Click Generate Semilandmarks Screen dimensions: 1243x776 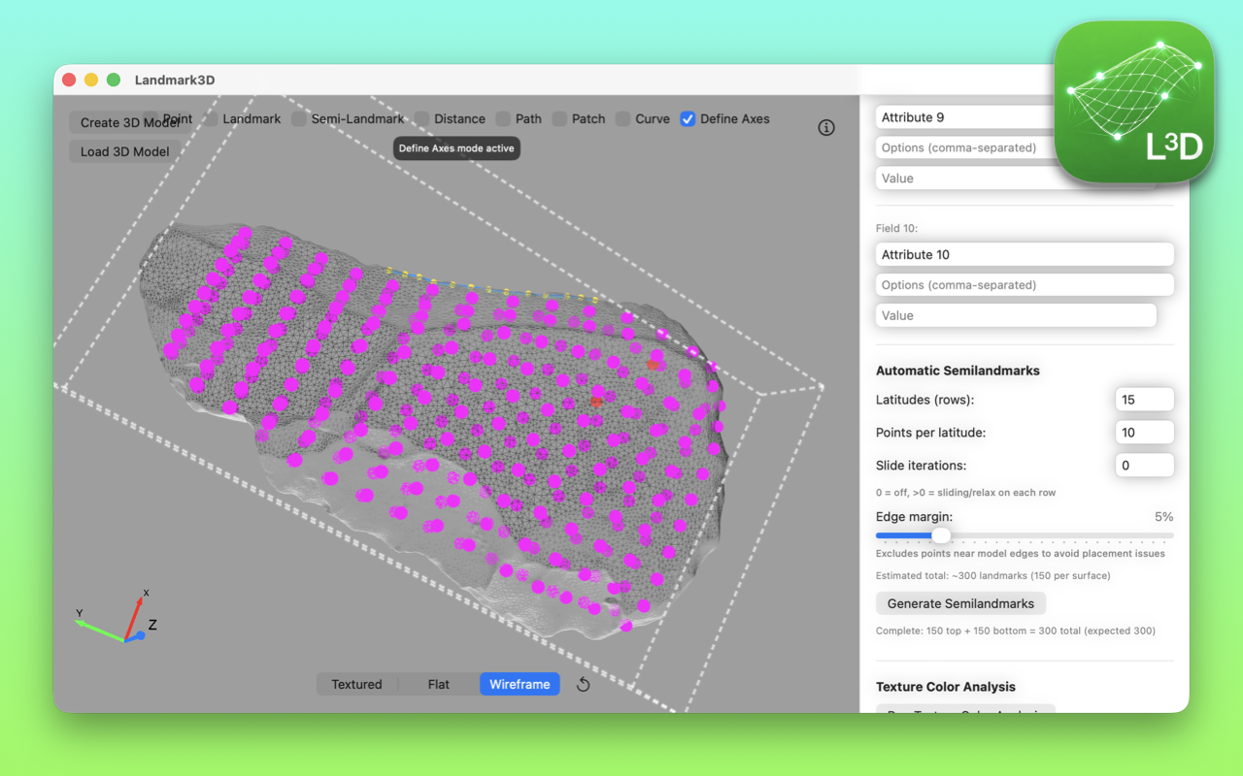click(x=960, y=603)
